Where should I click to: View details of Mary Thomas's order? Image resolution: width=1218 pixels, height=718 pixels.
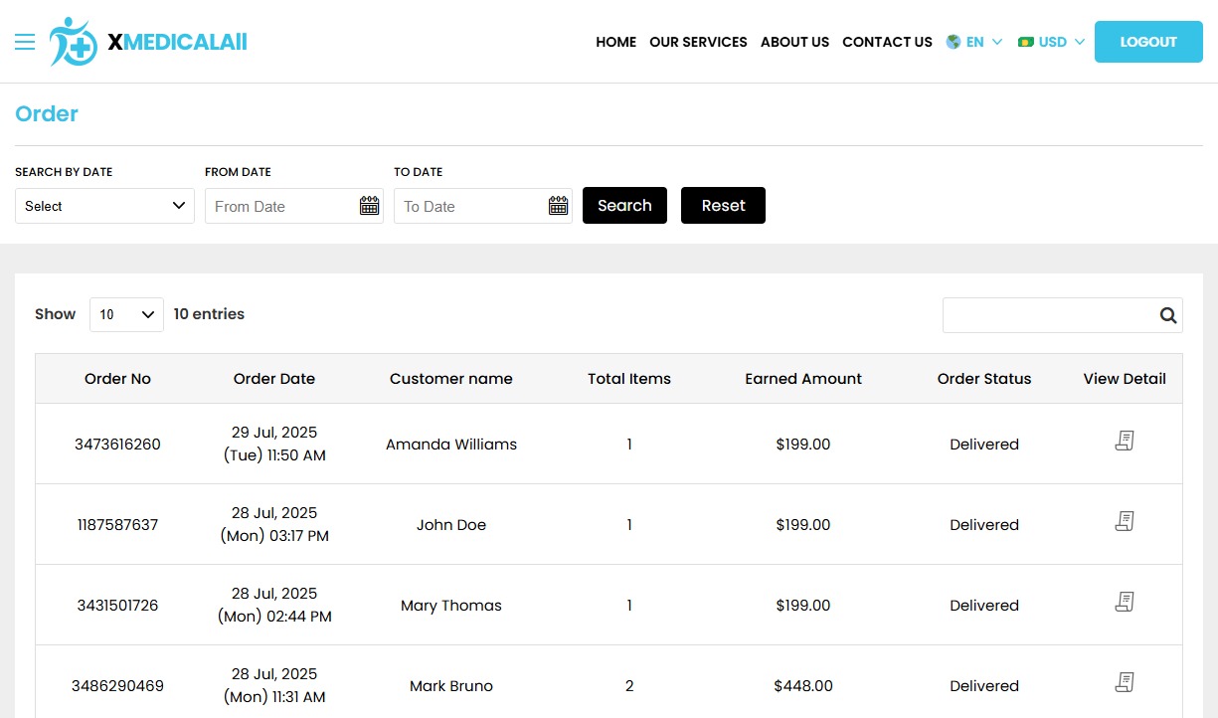coord(1125,602)
